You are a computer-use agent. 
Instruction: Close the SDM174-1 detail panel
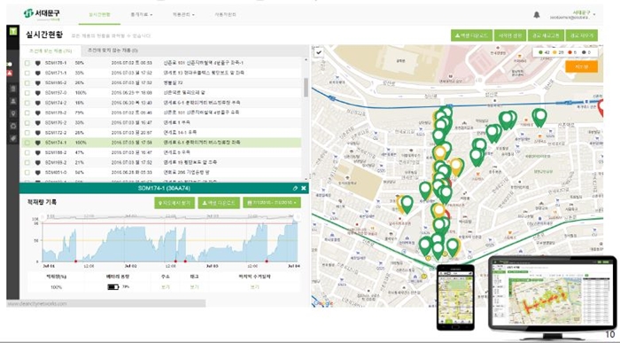[303, 188]
